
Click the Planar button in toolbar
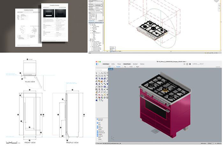click(x=119, y=64)
